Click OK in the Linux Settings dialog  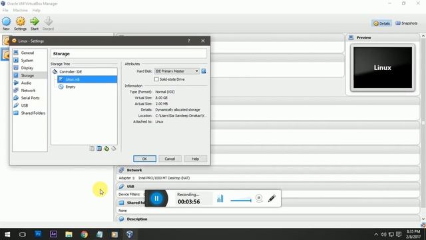144,159
